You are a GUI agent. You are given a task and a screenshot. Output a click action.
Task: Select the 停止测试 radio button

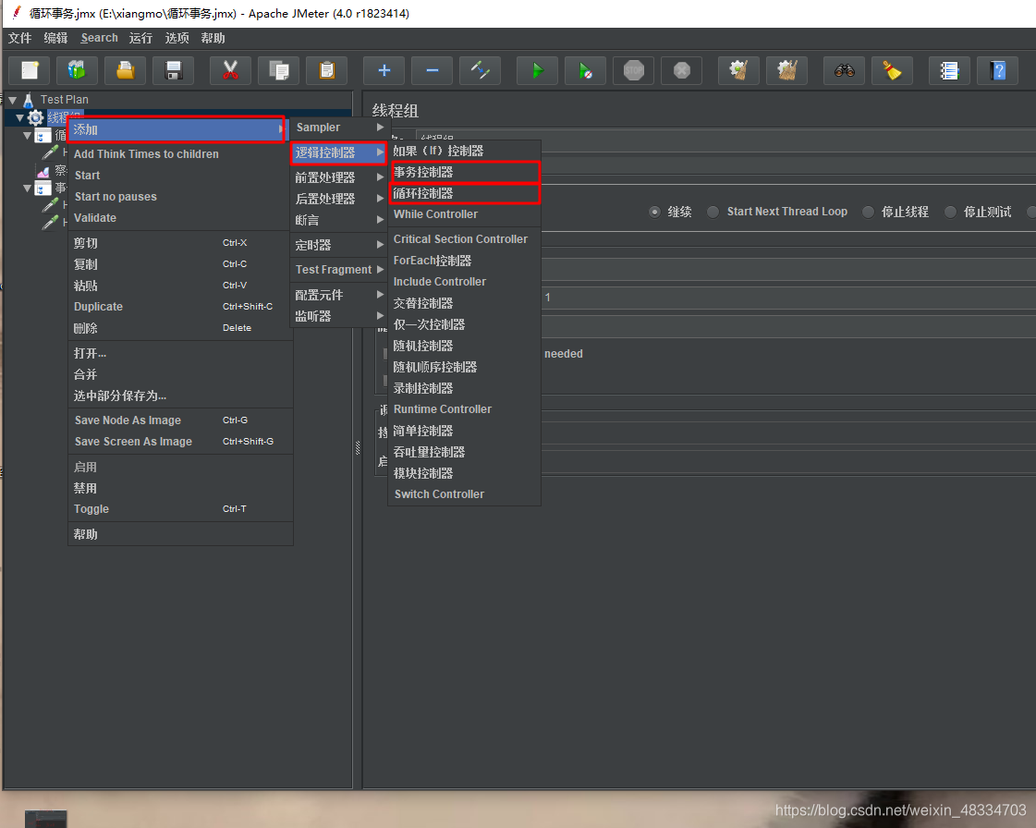pyautogui.click(x=950, y=213)
